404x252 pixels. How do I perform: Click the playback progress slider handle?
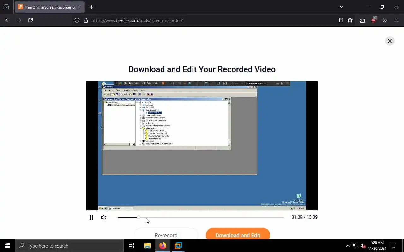coord(139,217)
